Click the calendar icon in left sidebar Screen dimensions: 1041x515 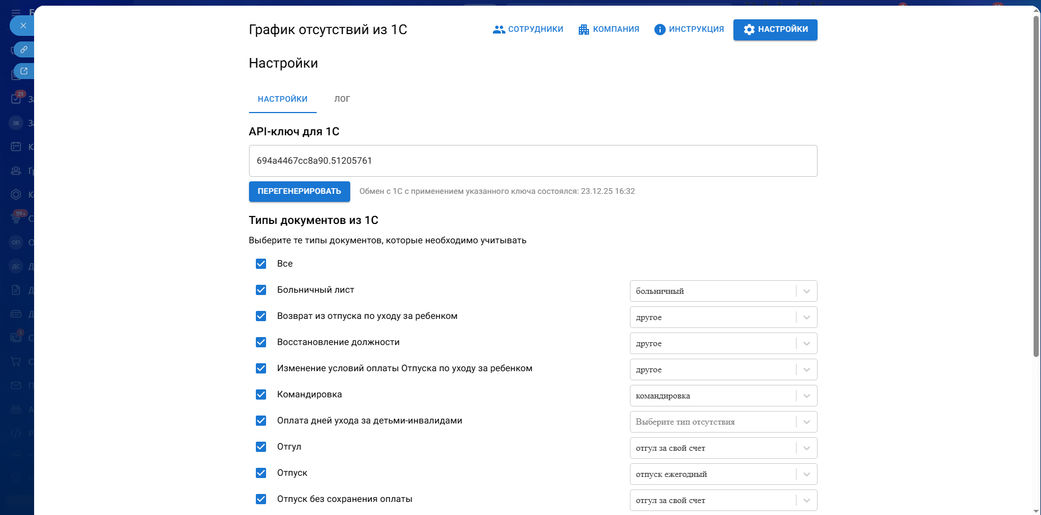click(x=16, y=147)
